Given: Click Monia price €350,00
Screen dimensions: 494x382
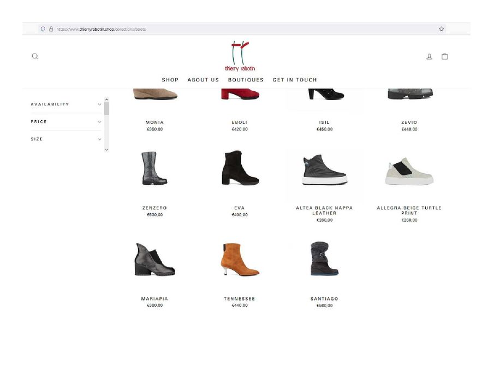Looking at the screenshot, I should pyautogui.click(x=154, y=130).
